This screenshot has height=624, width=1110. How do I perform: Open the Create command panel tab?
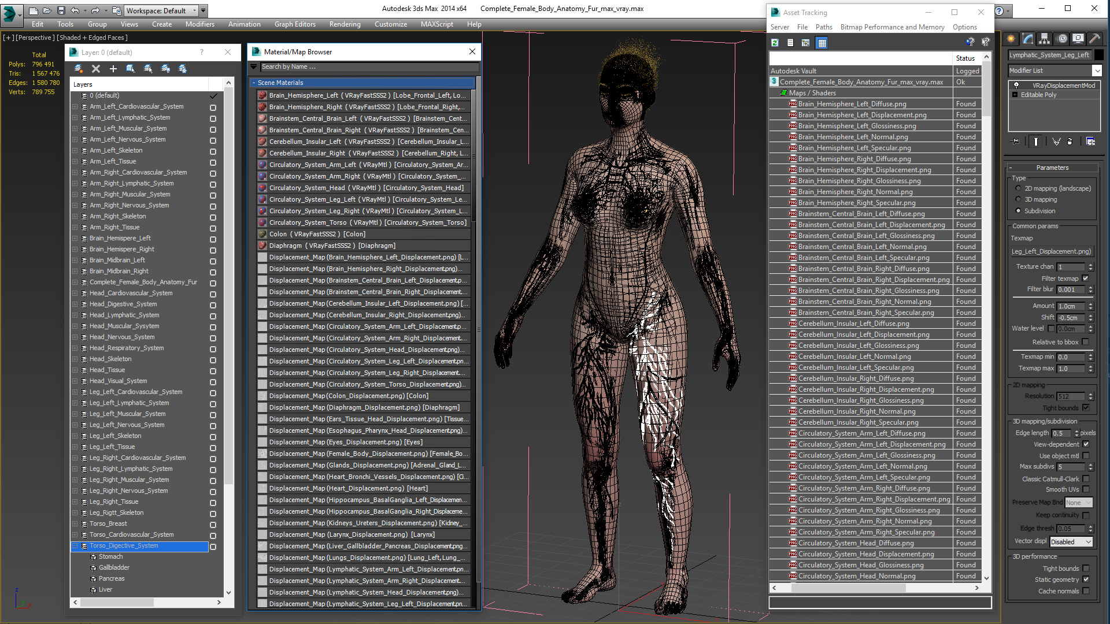pos(1011,39)
